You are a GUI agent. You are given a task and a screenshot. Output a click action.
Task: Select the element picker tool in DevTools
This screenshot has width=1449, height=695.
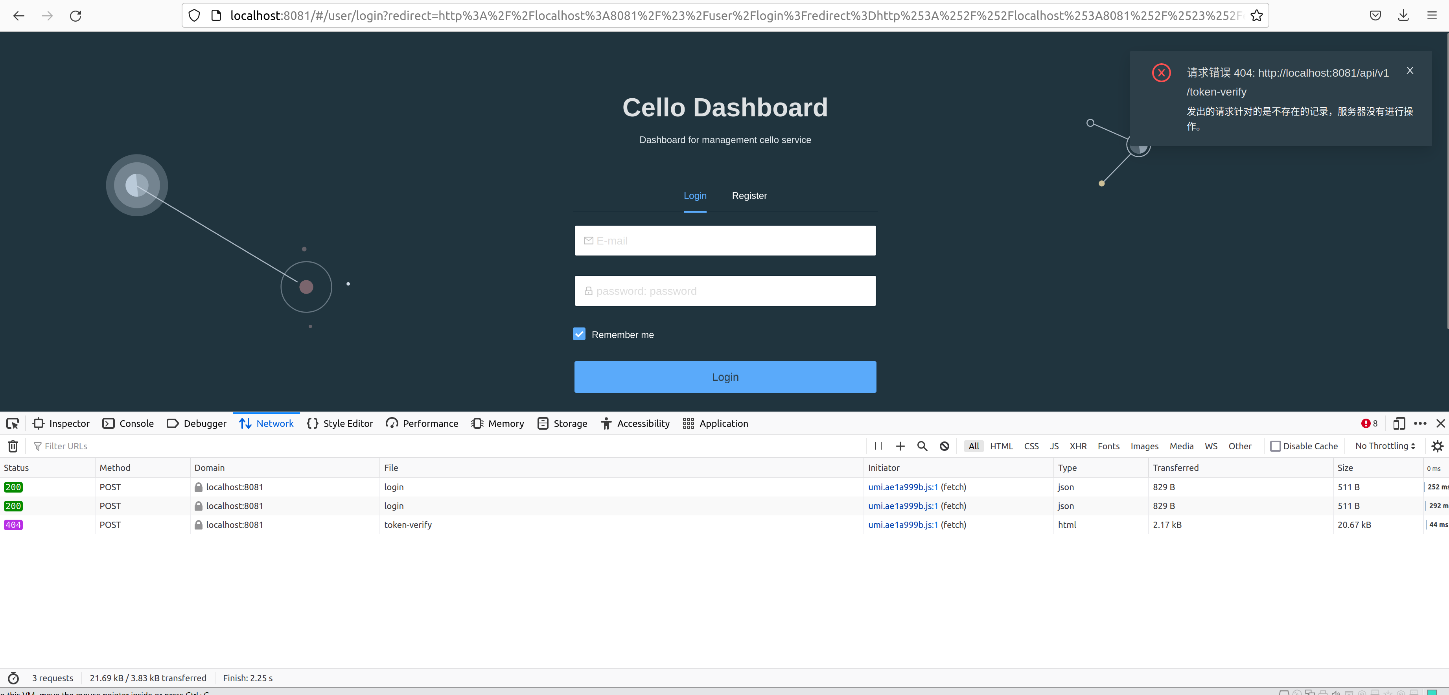tap(12, 423)
